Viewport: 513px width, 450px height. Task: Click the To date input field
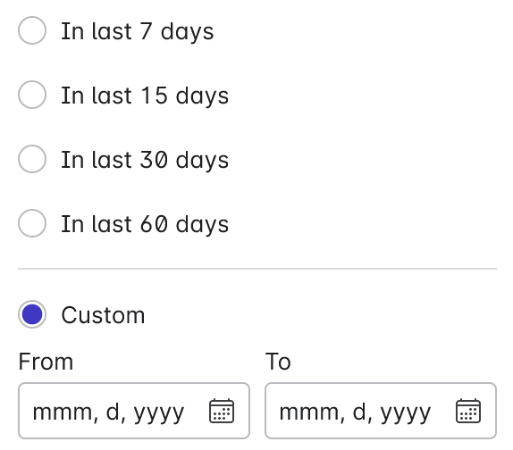tap(381, 411)
